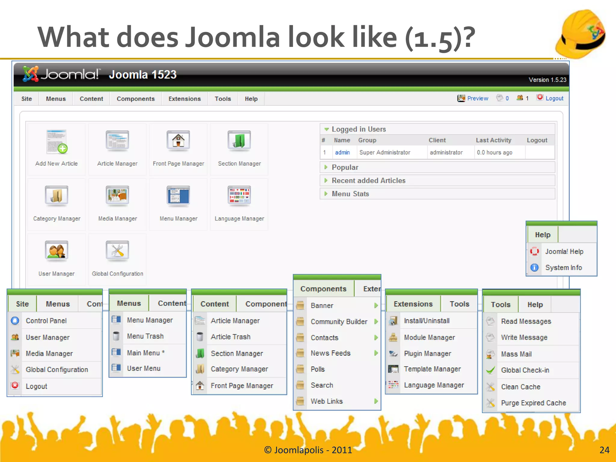616x462 pixels.
Task: Click the System Info blue icon
Action: click(x=534, y=267)
